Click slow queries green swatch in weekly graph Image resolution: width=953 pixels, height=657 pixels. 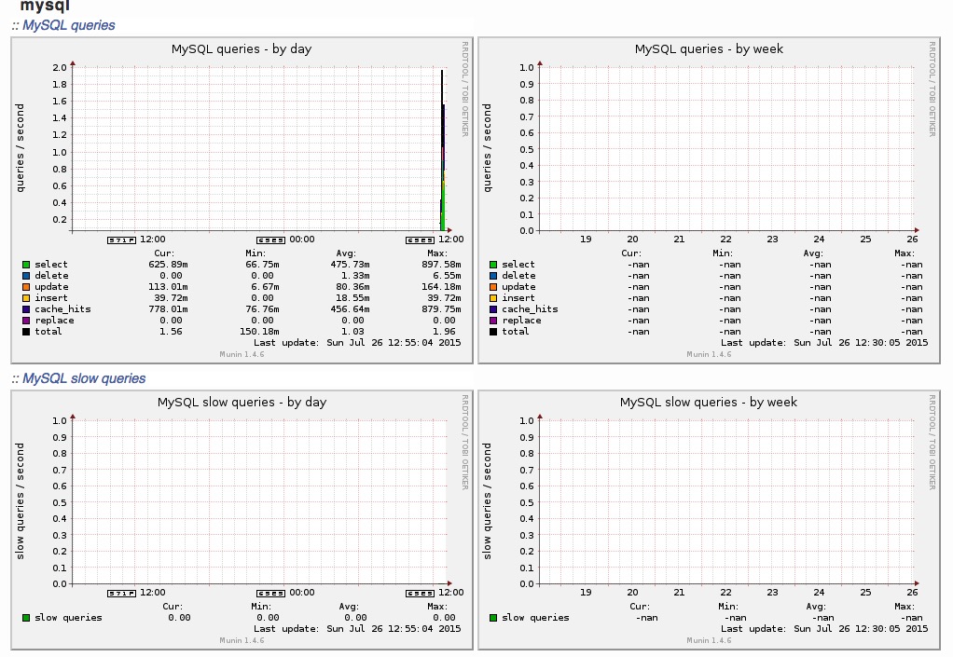(x=493, y=618)
